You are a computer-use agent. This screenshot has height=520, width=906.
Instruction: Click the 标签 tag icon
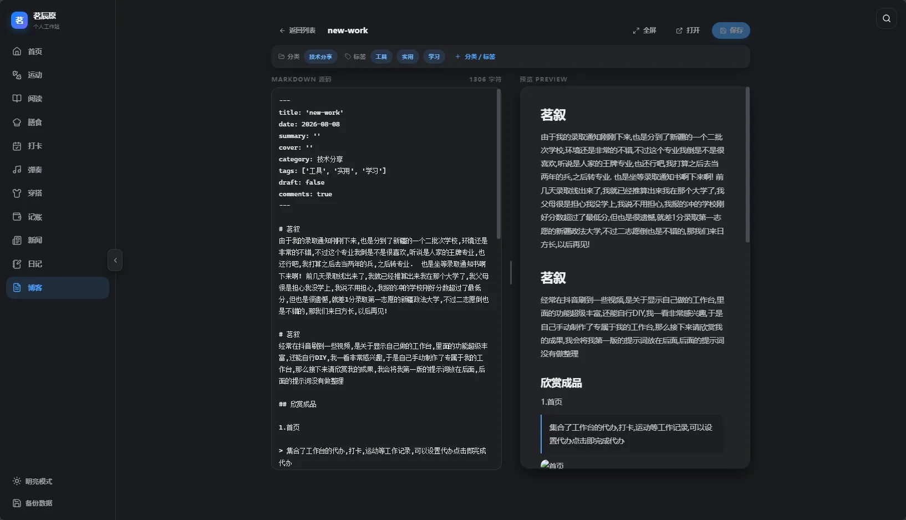[x=348, y=57]
